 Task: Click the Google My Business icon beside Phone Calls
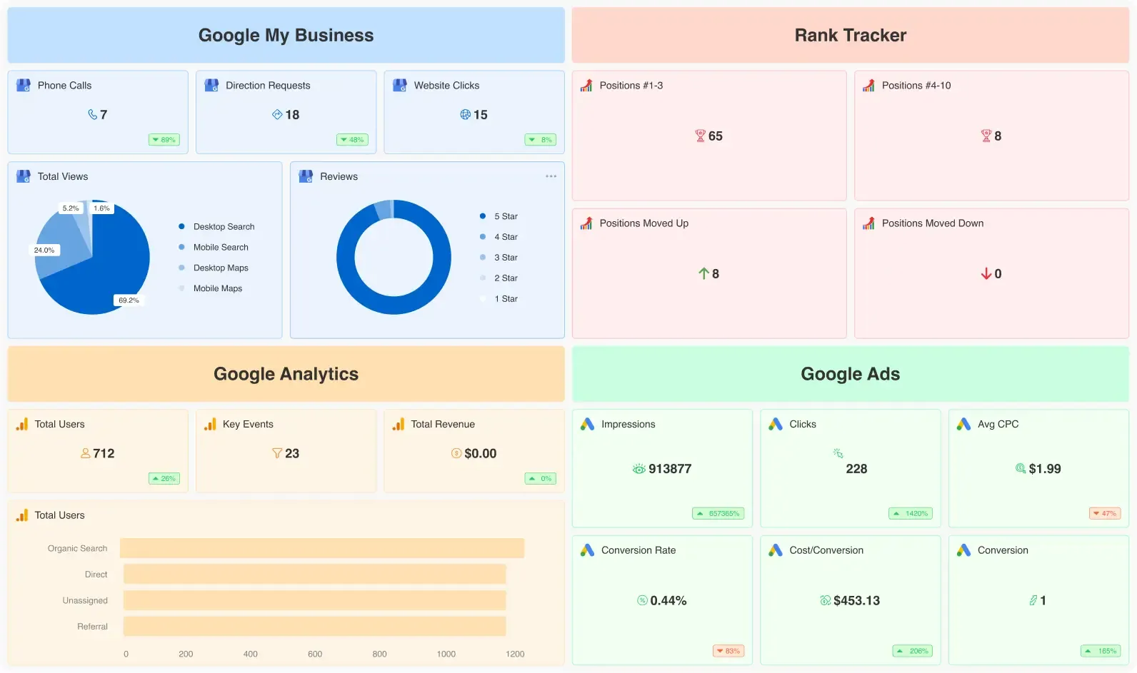click(x=24, y=85)
